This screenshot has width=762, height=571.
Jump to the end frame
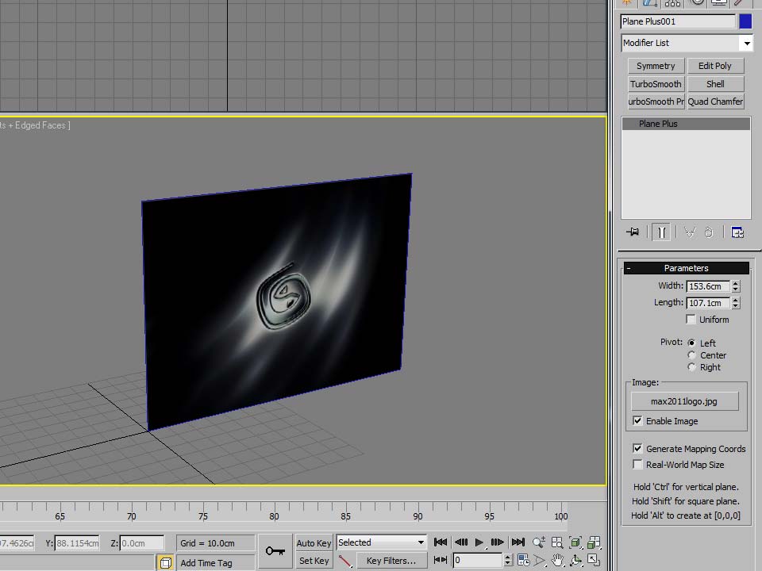(518, 542)
